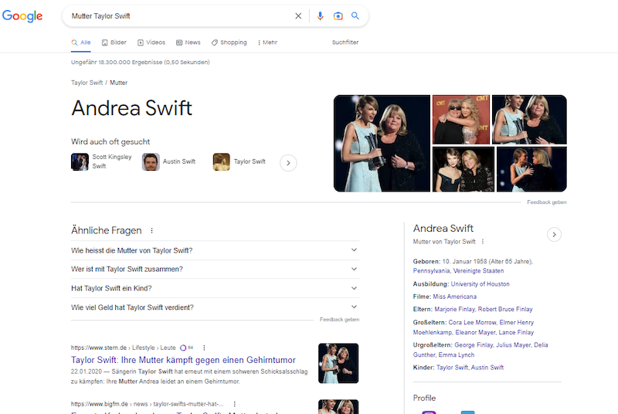Open the Miss Americana link
The height and width of the screenshot is (414, 618).
[x=454, y=297]
